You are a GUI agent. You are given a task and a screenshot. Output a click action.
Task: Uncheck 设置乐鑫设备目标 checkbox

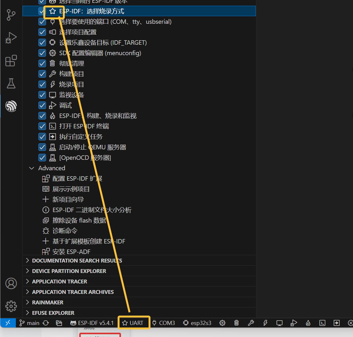(x=42, y=42)
